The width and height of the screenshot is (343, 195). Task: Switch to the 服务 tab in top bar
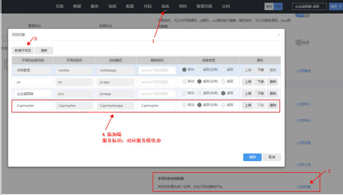94,6
